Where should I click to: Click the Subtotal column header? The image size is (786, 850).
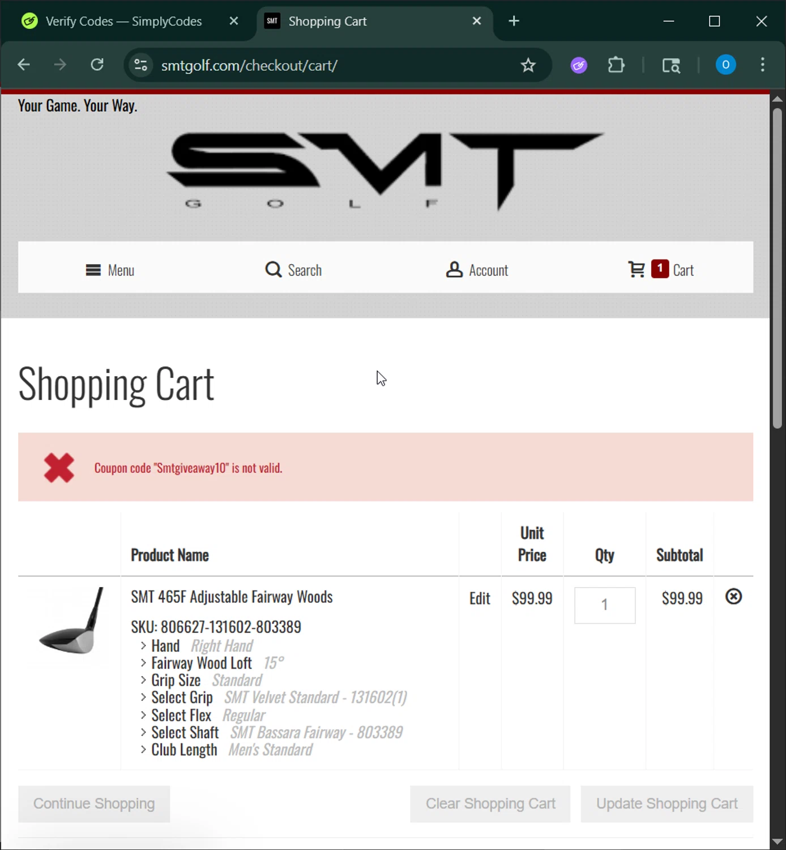click(x=680, y=555)
